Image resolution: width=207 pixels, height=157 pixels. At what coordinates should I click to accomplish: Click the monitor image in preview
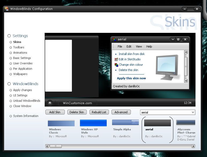click(167, 67)
